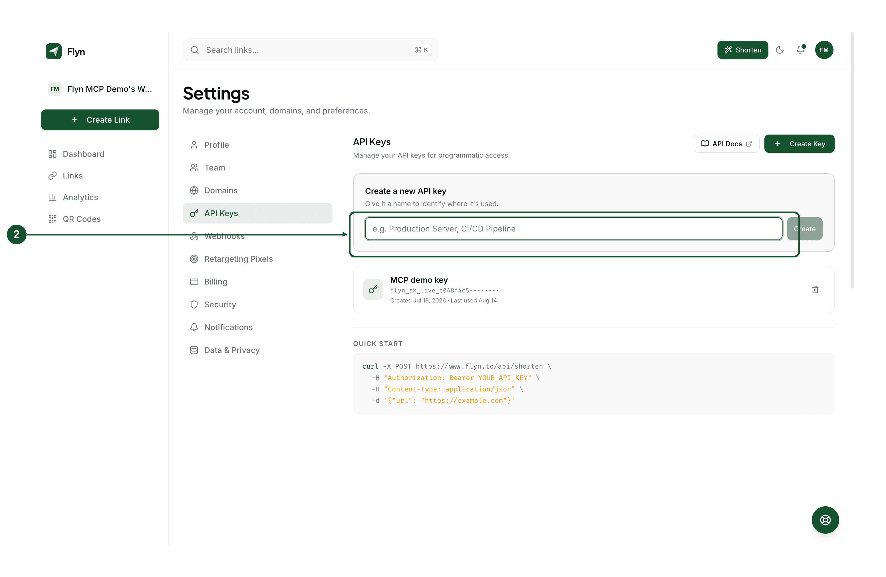Click the Create Key button

799,144
